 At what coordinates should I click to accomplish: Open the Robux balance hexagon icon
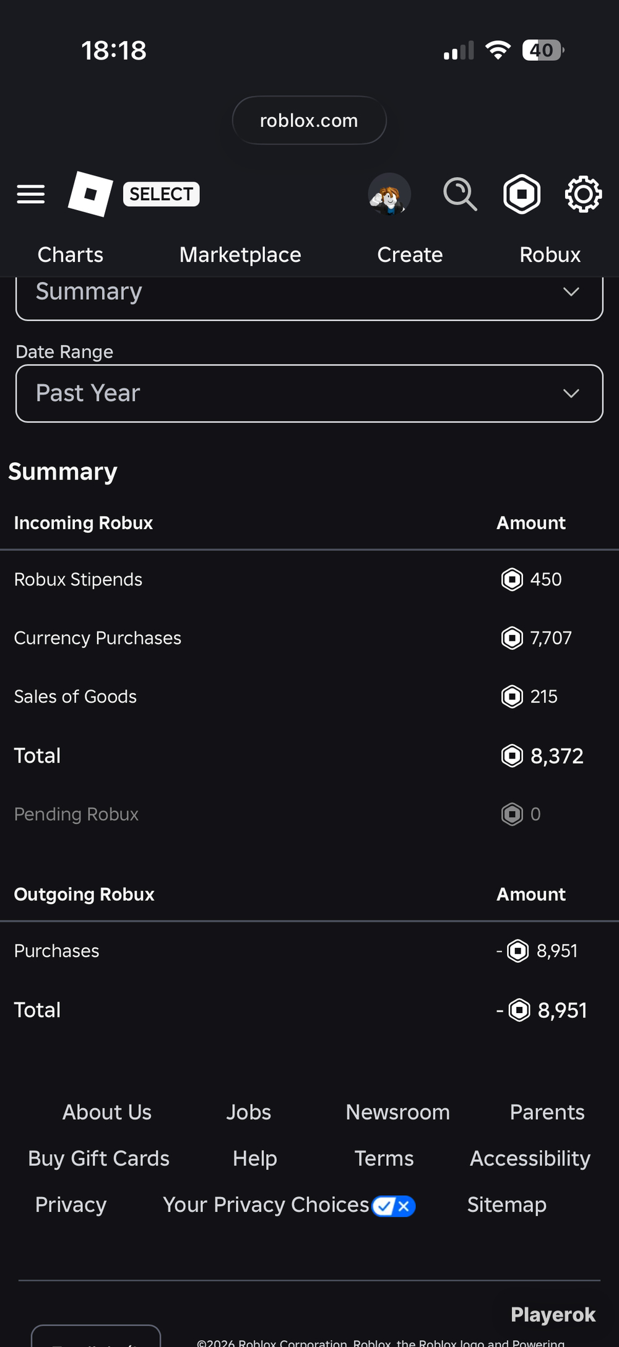(522, 194)
